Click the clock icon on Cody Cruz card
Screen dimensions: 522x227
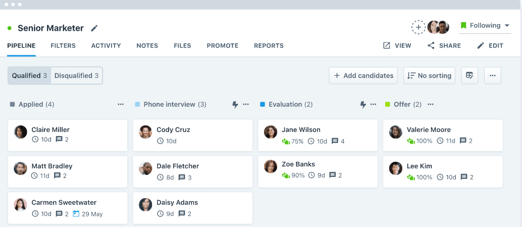tap(160, 142)
